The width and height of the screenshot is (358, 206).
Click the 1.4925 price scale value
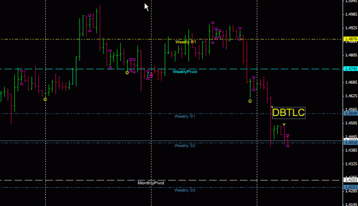[x=351, y=28]
